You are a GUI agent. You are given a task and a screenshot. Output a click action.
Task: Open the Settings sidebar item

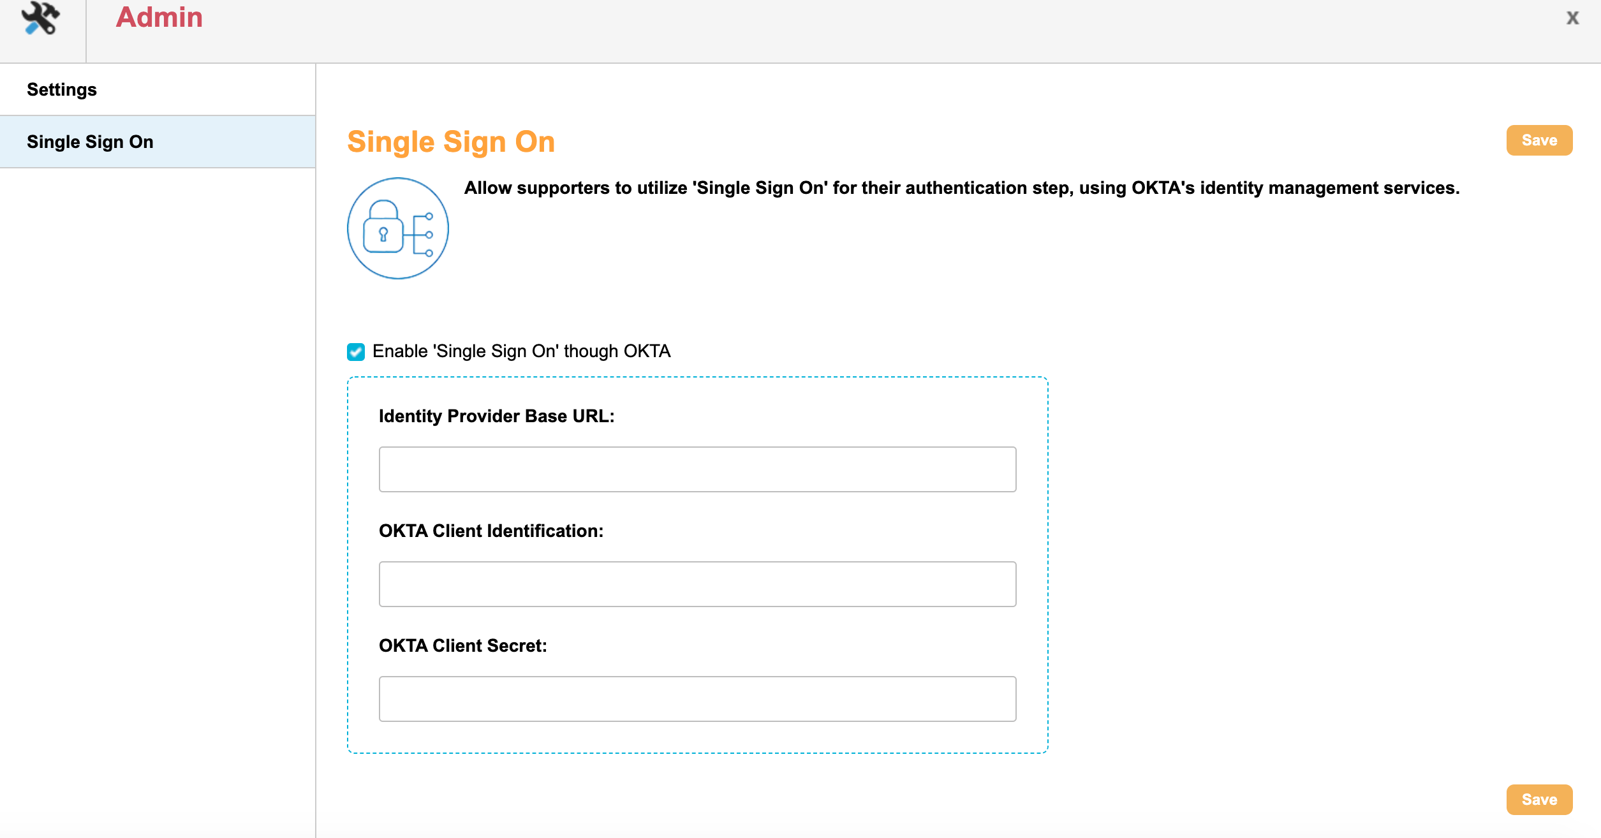coord(62,90)
